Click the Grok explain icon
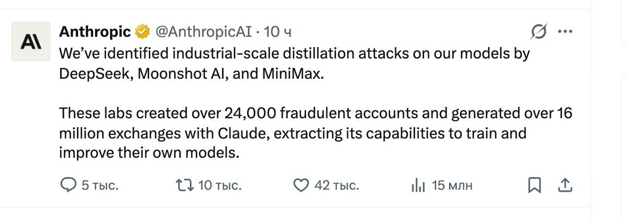The height and width of the screenshot is (220, 626). (538, 32)
